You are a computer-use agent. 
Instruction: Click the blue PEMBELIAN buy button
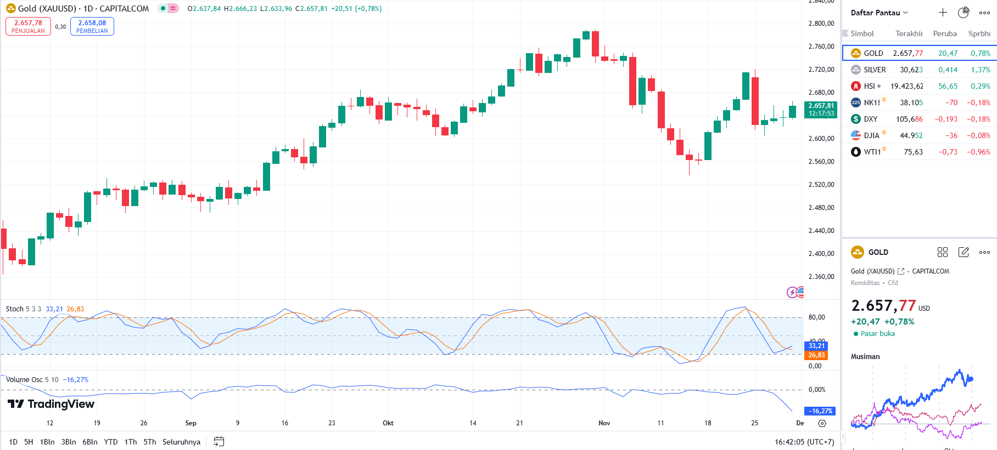point(92,26)
